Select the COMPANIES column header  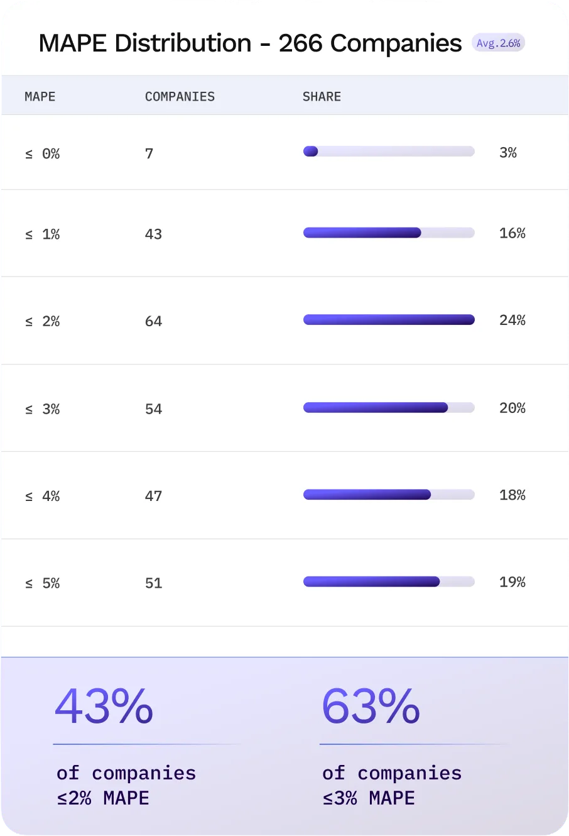[x=180, y=97]
